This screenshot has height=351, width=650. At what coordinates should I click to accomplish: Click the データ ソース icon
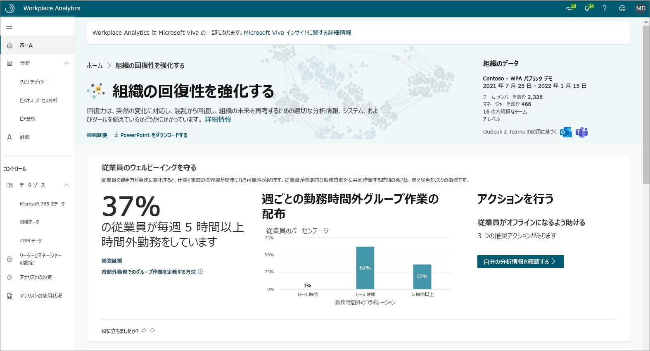[9, 185]
